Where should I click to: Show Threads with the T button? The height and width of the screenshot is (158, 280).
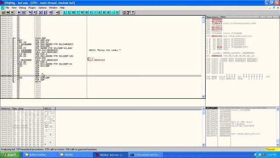(x=78, y=12)
